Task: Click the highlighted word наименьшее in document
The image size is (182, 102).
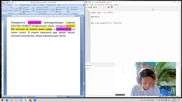Action: click(x=64, y=29)
